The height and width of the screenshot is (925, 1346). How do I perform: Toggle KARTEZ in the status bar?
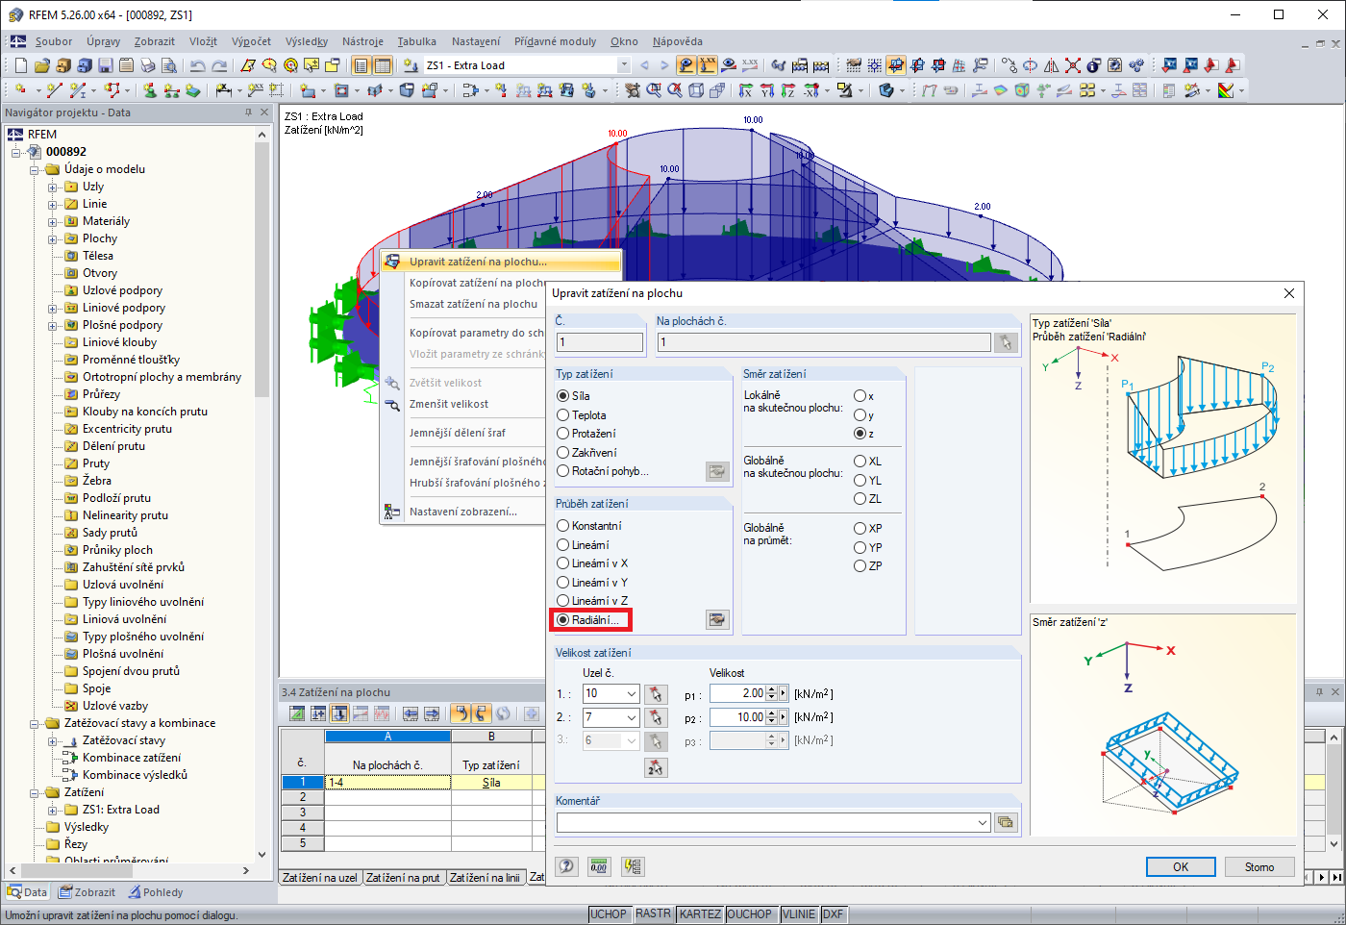pos(700,914)
